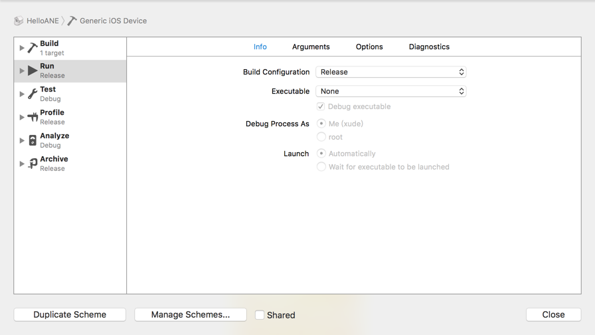This screenshot has width=595, height=335.
Task: Select the root radio button
Action: pyautogui.click(x=321, y=137)
